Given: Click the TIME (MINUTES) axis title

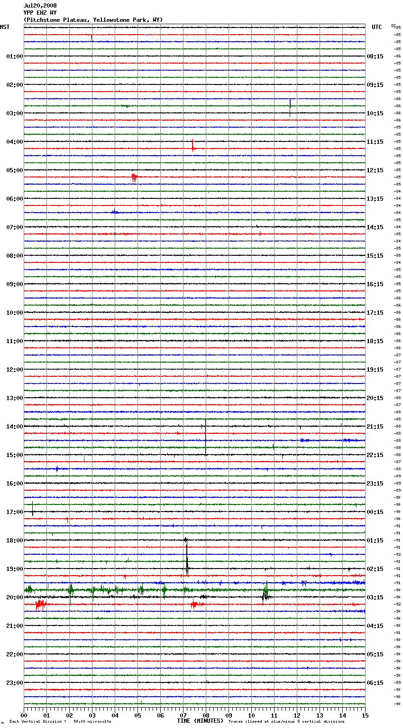Looking at the screenshot, I should coord(200,721).
